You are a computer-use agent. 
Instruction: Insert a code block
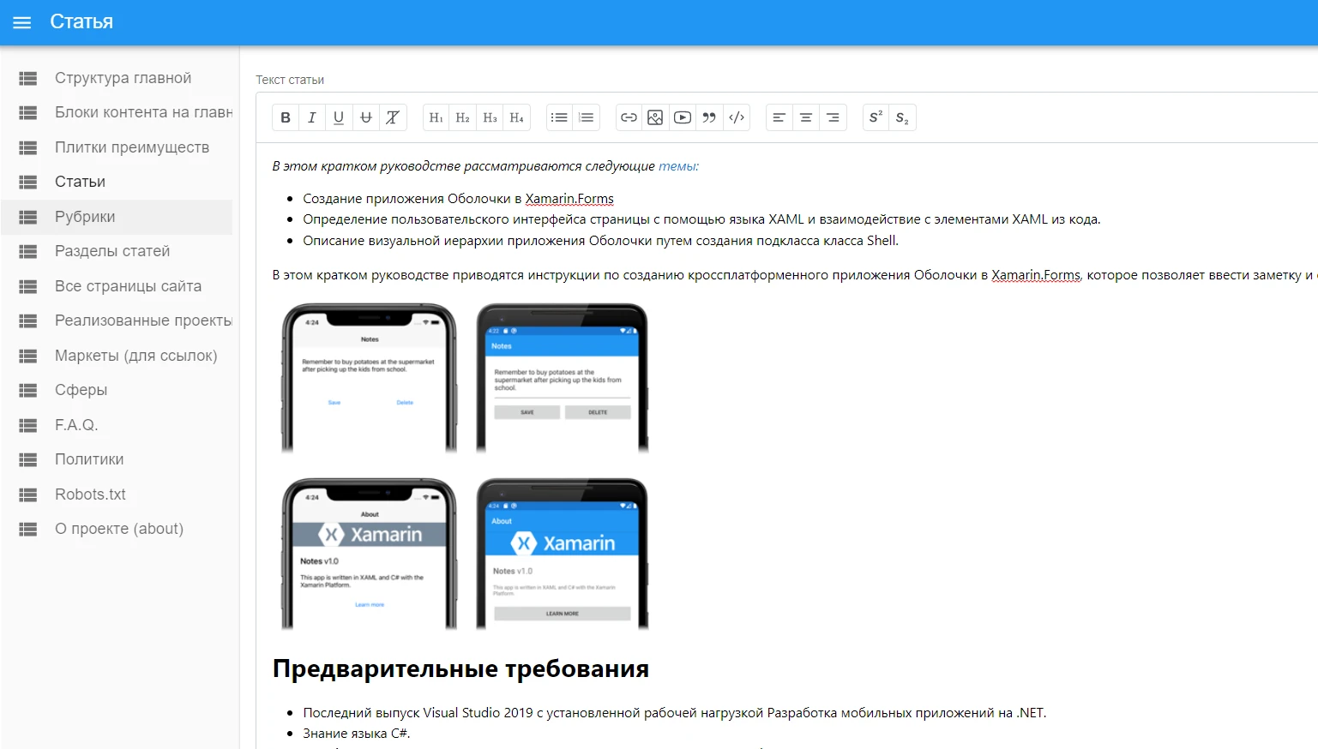tap(737, 117)
